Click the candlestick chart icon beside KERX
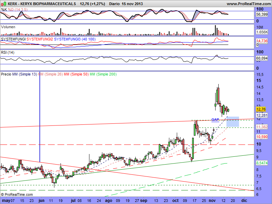272x204 pixels. pos(4,4)
